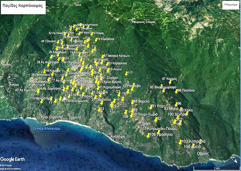The width and height of the screenshot is (241, 171).
Task: Select the pushpin numbered 92
Action: tap(156, 119)
